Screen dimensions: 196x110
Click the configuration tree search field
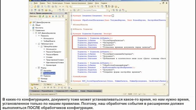click(x=47, y=20)
